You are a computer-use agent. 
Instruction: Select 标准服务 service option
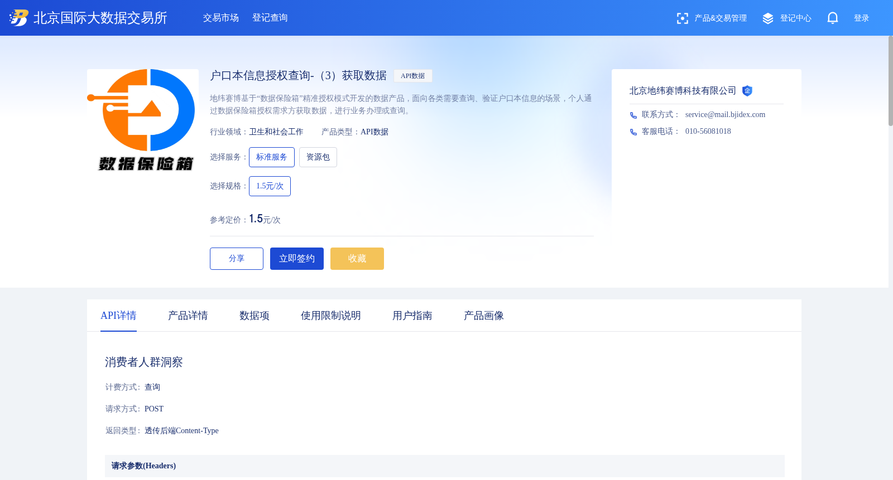coord(272,157)
